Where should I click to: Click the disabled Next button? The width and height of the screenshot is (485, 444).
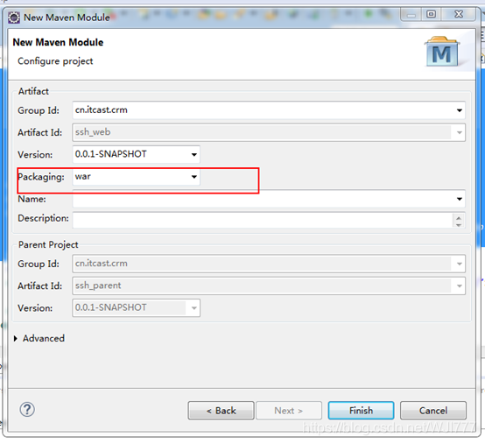pyautogui.click(x=289, y=411)
